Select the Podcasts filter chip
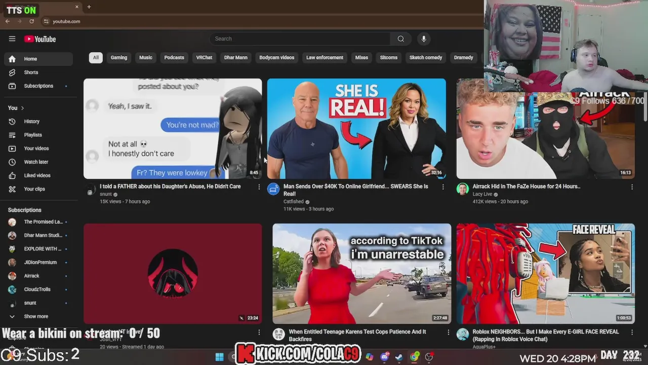The height and width of the screenshot is (365, 648). click(174, 57)
